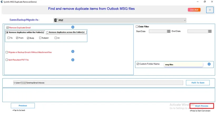This screenshot has height=115, width=216.
Task: Tick the Subject comparison checkbox
Action: 40,38
